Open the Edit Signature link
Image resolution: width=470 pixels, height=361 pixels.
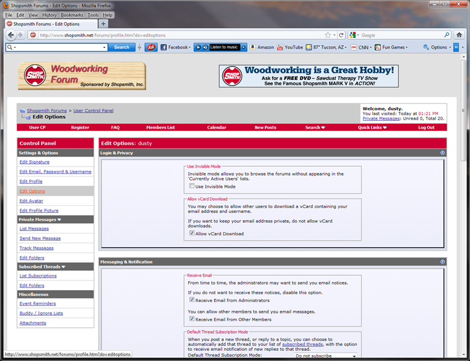[x=34, y=162]
